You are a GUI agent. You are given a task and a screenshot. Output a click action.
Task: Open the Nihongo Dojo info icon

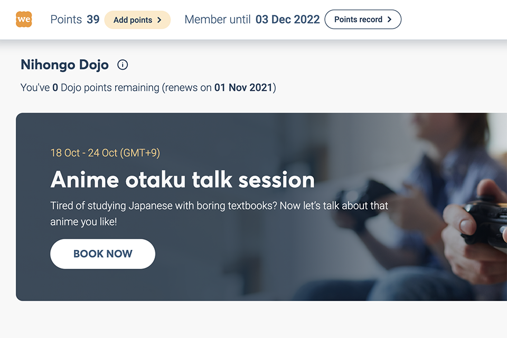point(123,65)
